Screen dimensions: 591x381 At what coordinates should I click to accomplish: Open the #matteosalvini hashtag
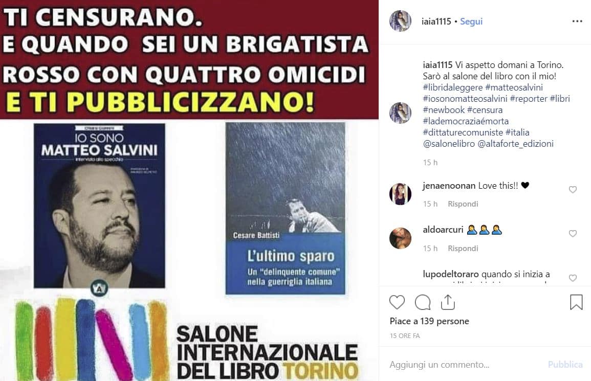point(514,87)
